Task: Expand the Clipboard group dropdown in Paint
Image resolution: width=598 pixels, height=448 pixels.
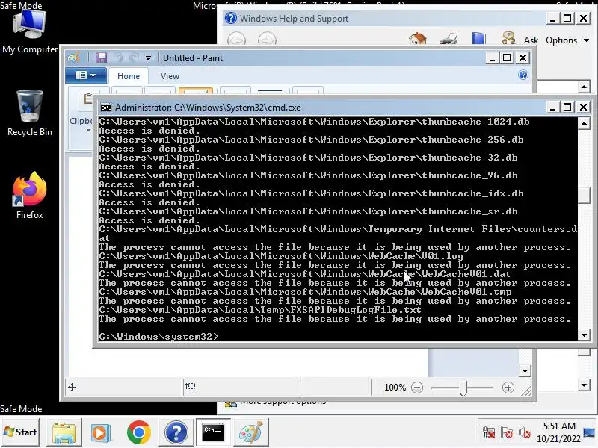Action: (88, 131)
